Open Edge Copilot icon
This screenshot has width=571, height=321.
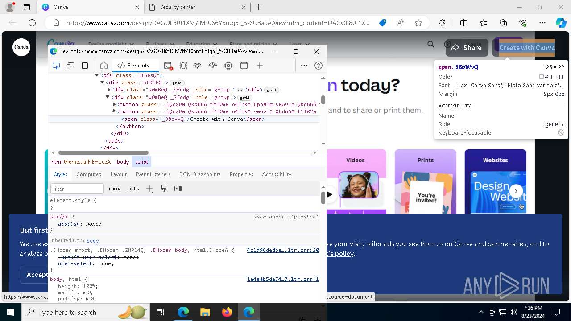[x=561, y=23]
